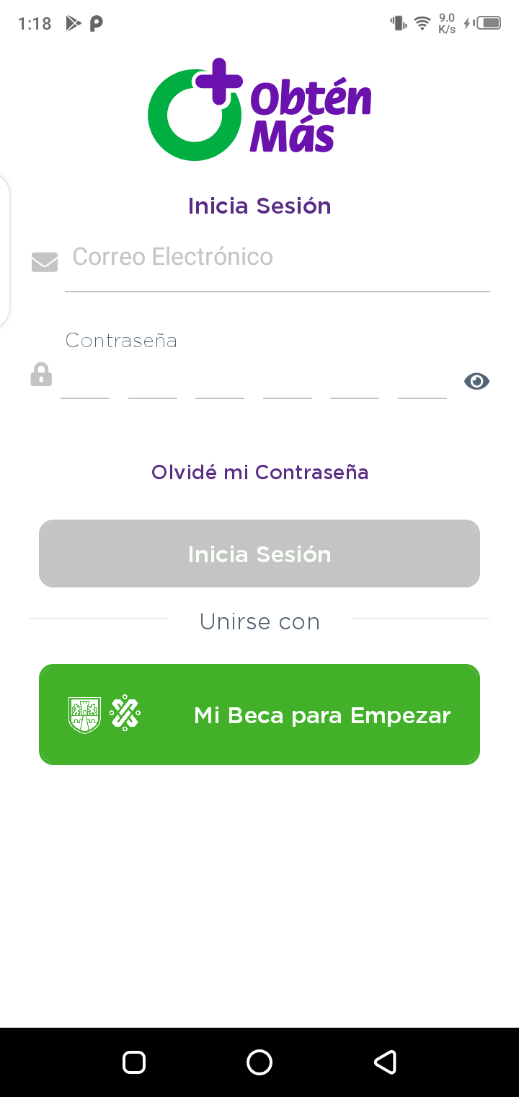The width and height of the screenshot is (519, 1097).
Task: Open recent apps square button
Action: pyautogui.click(x=134, y=1062)
